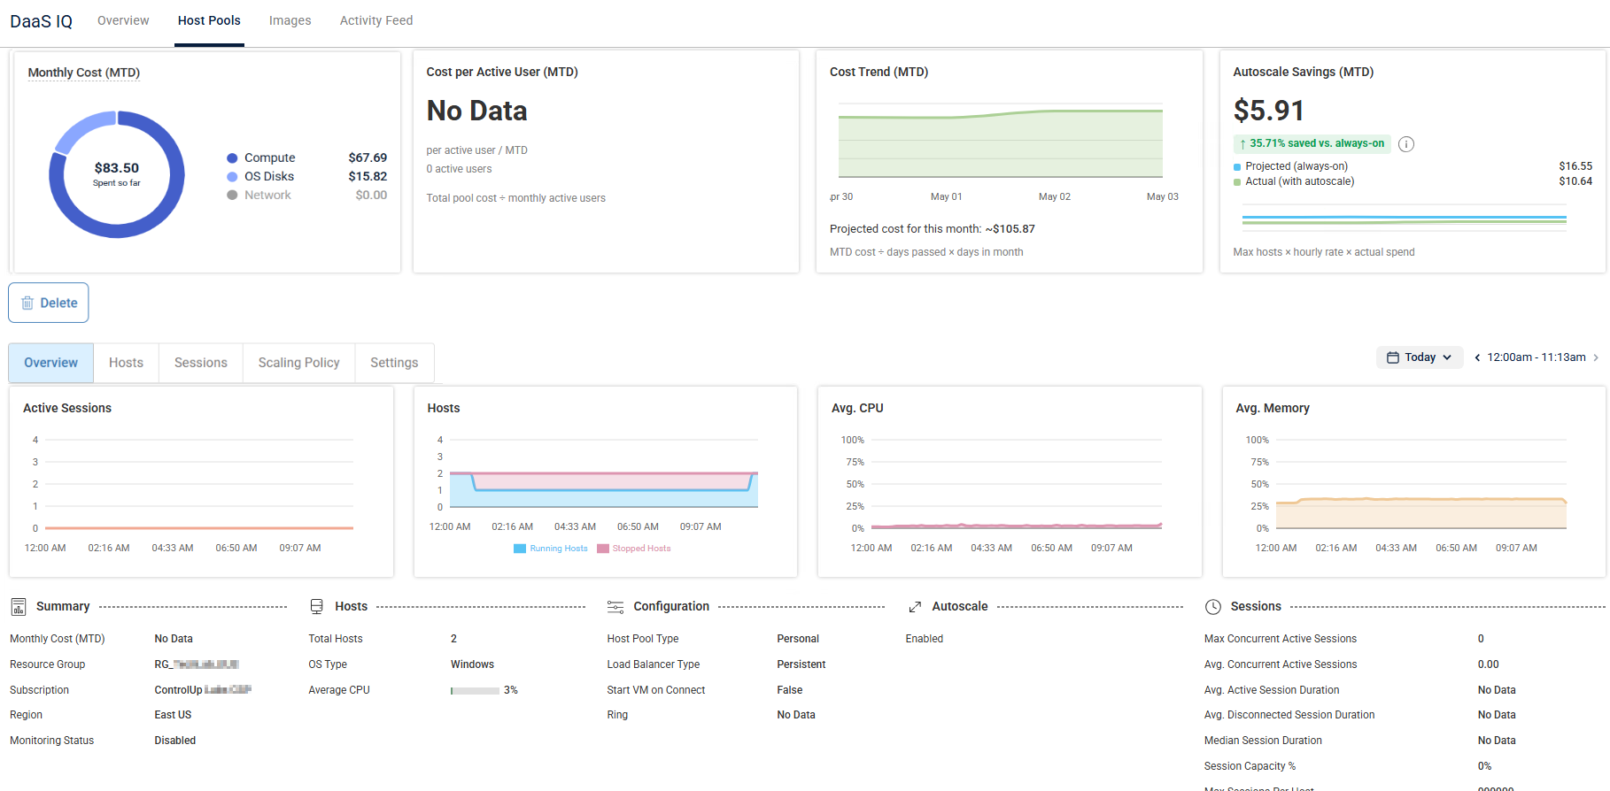
Task: Click the 35.71% saved vs. always-on badge
Action: 1312,143
